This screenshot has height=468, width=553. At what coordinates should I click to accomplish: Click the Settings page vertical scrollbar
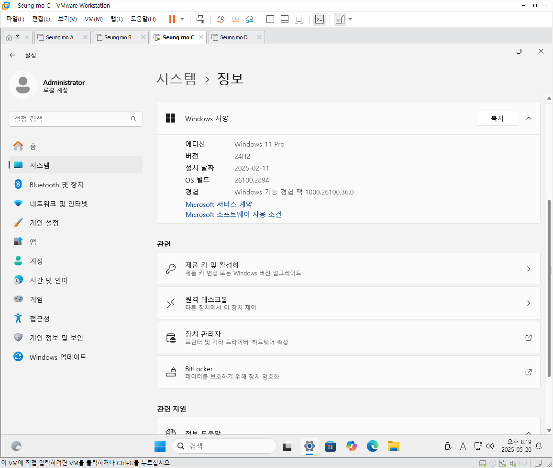[x=549, y=288]
